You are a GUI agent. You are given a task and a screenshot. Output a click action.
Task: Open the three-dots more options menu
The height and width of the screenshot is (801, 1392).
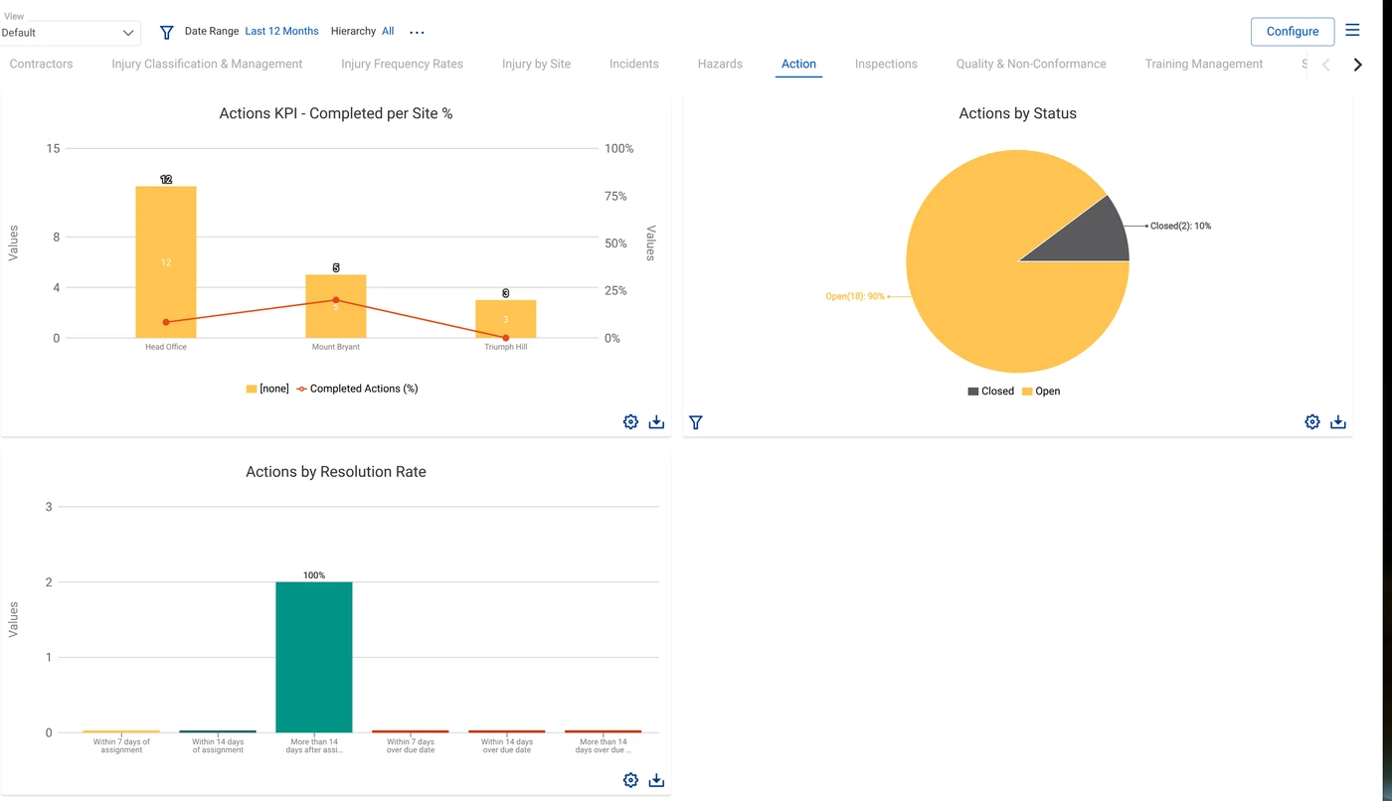[x=418, y=32]
